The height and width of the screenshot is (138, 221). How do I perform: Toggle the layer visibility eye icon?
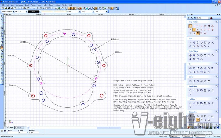(x=16, y=12)
